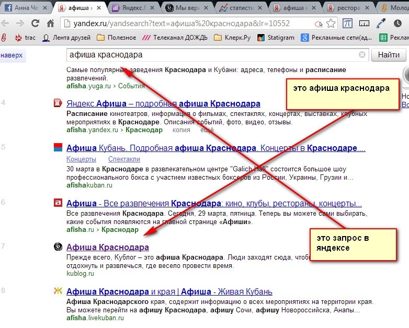Switch to the Мы вер tab

[x=183, y=8]
